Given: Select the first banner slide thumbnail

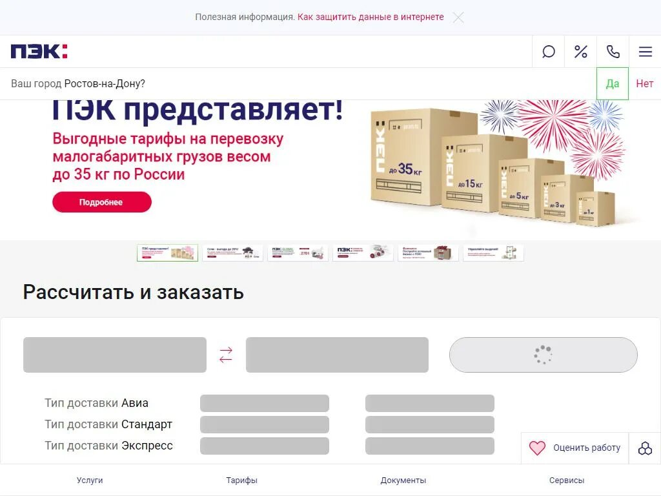Looking at the screenshot, I should pos(167,253).
